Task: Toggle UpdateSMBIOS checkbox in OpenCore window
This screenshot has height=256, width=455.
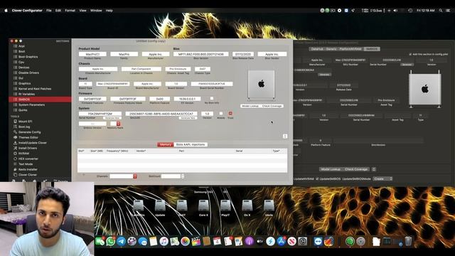Action: click(317, 178)
